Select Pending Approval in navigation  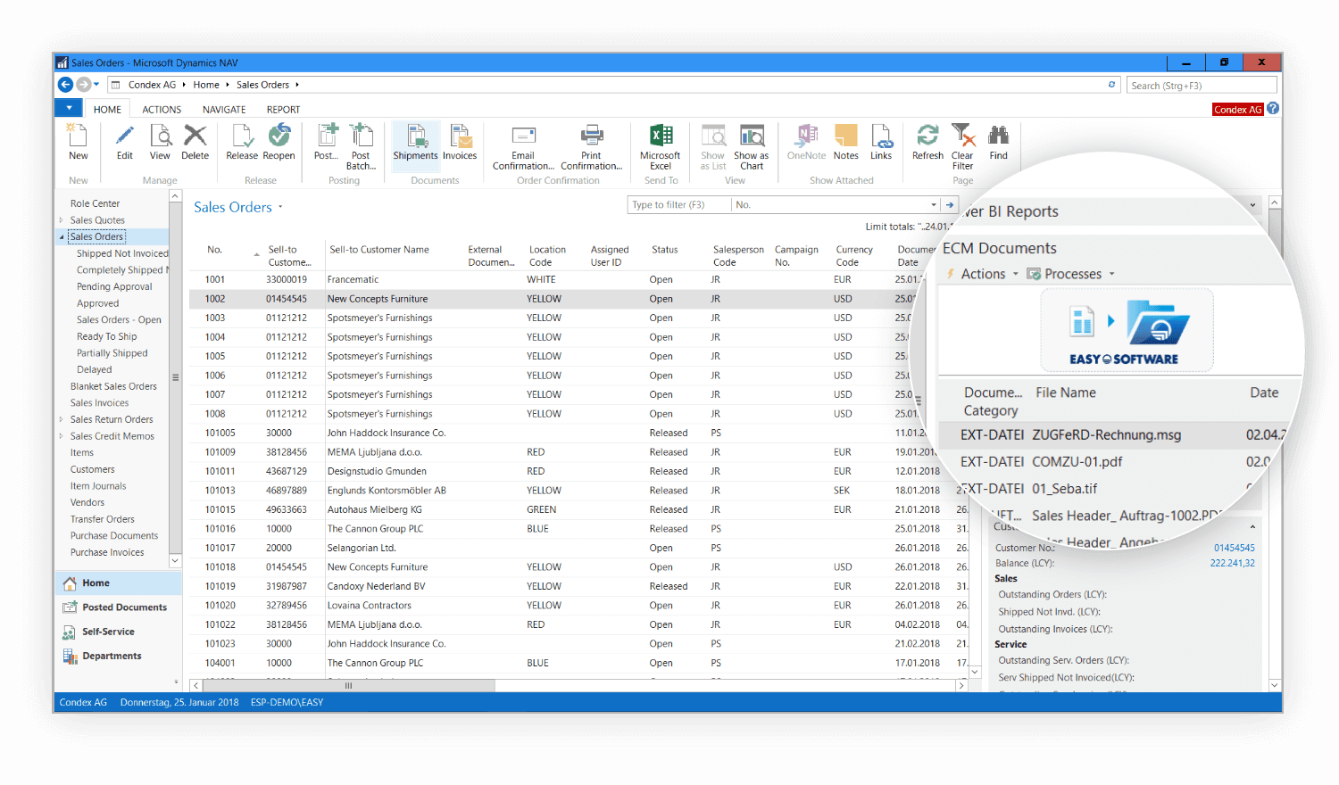click(114, 286)
